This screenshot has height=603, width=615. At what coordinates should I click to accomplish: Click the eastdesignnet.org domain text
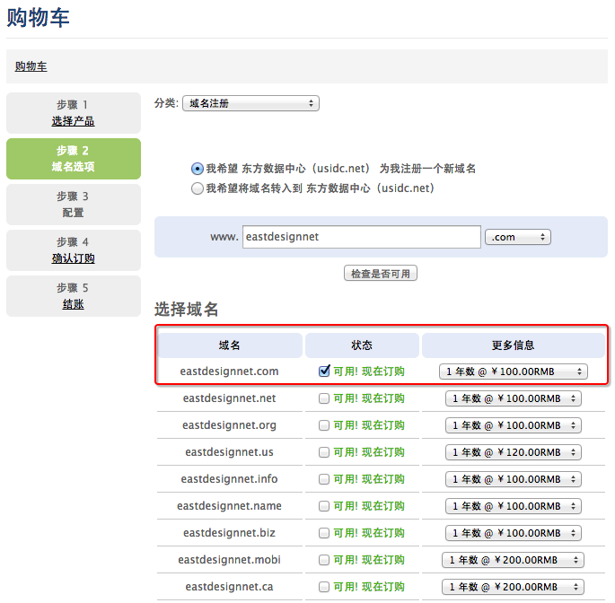(230, 425)
